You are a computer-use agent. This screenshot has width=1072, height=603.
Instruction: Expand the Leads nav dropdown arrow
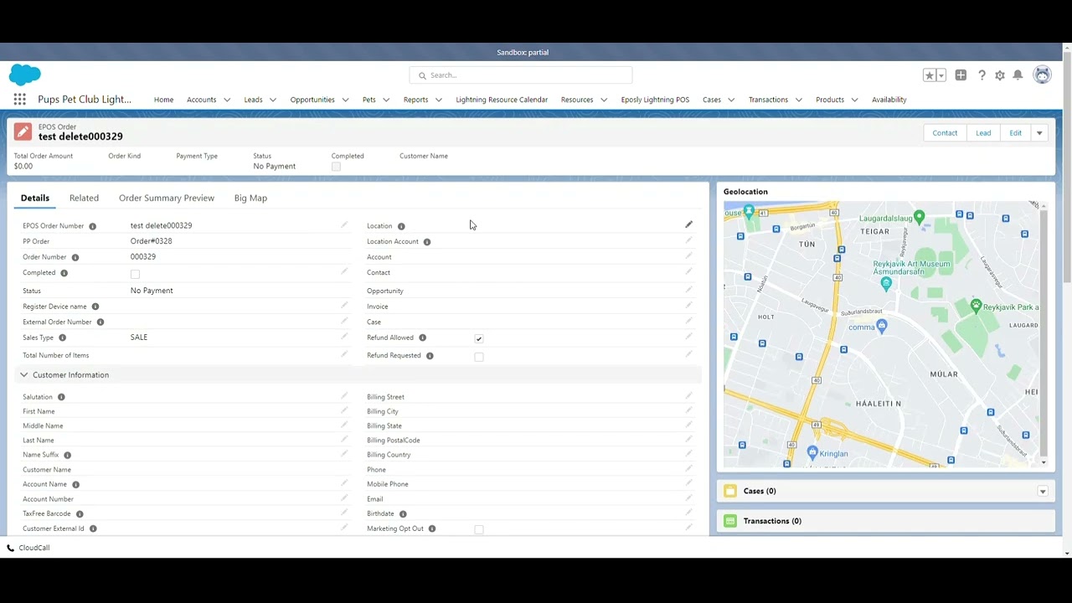pos(272,100)
